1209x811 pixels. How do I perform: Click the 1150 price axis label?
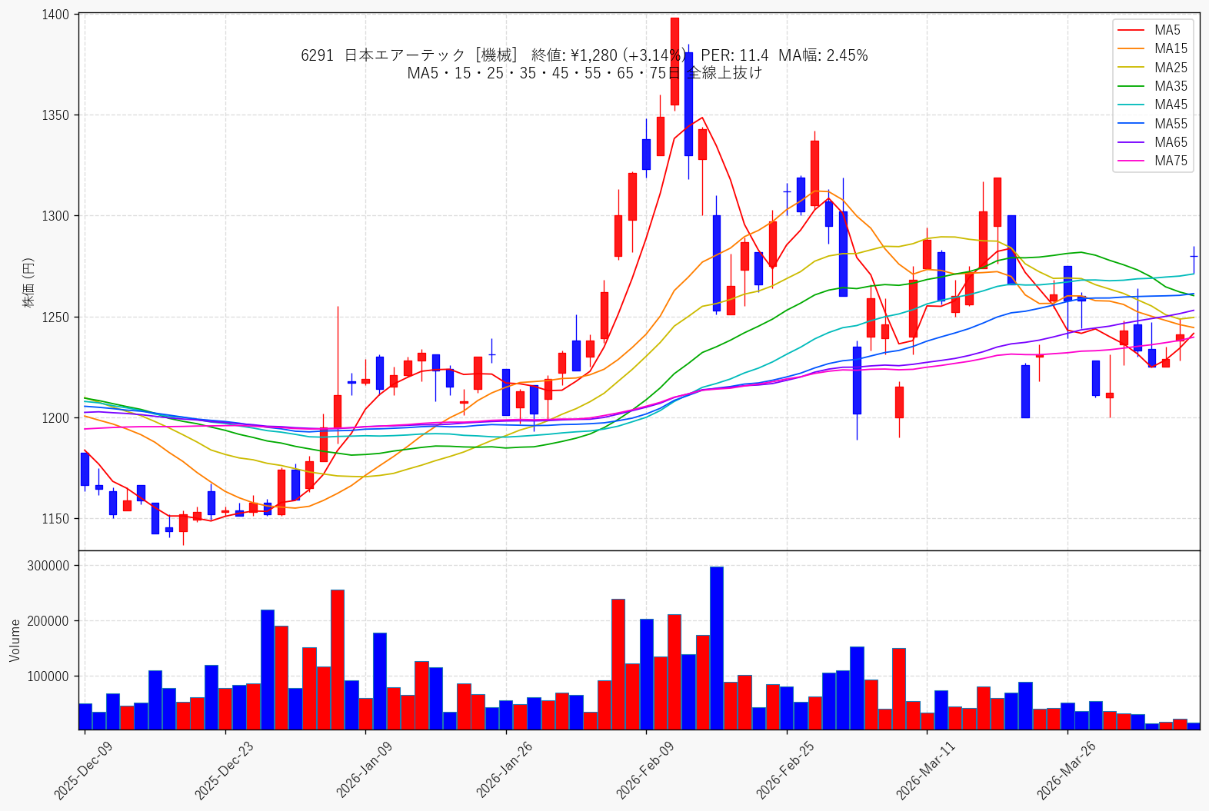tap(55, 519)
